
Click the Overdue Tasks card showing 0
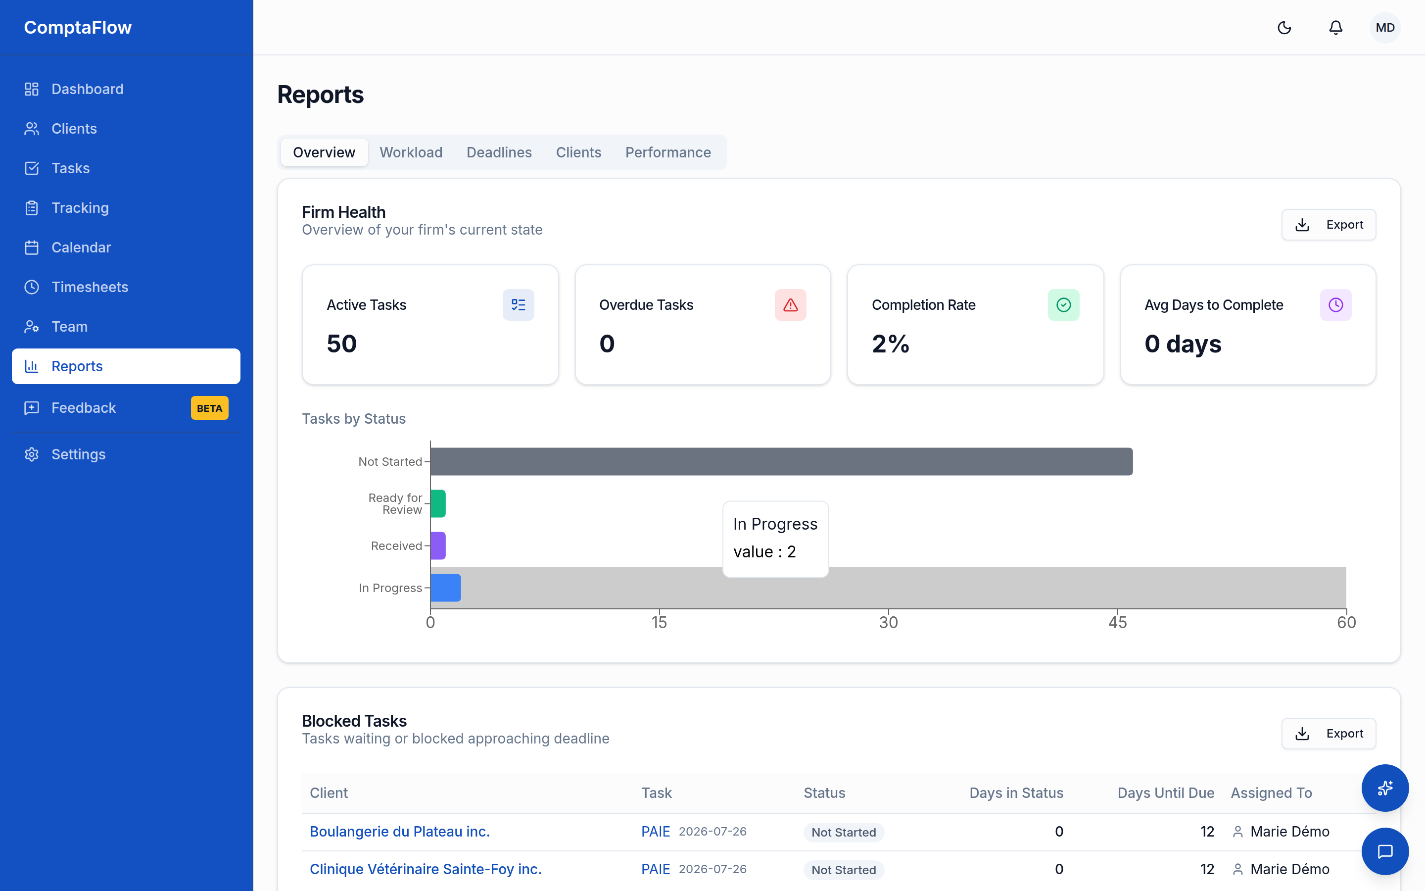click(x=703, y=325)
